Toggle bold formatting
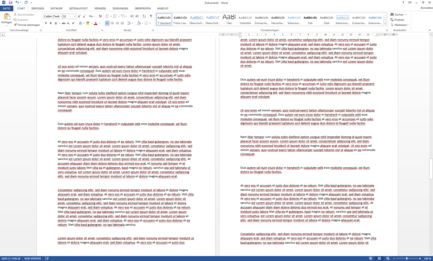The height and width of the screenshot is (261, 433). pyautogui.click(x=45, y=24)
